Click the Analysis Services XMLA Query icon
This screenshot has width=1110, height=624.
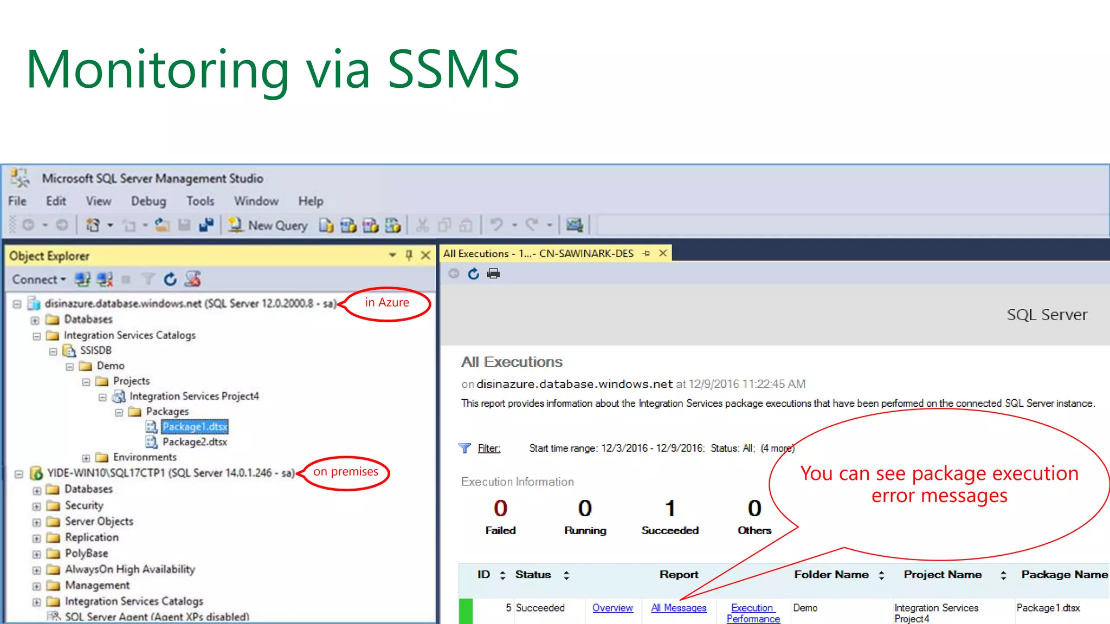pyautogui.click(x=393, y=225)
